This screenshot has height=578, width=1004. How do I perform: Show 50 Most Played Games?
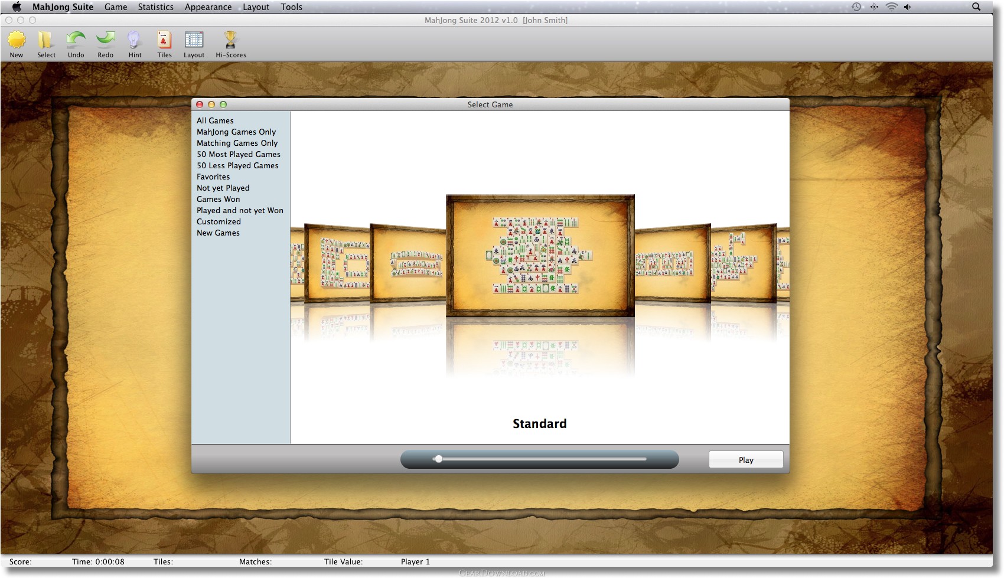pos(239,154)
